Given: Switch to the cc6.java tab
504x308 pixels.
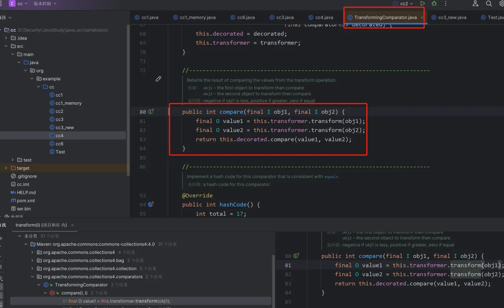Looking at the screenshot, I should (246, 17).
